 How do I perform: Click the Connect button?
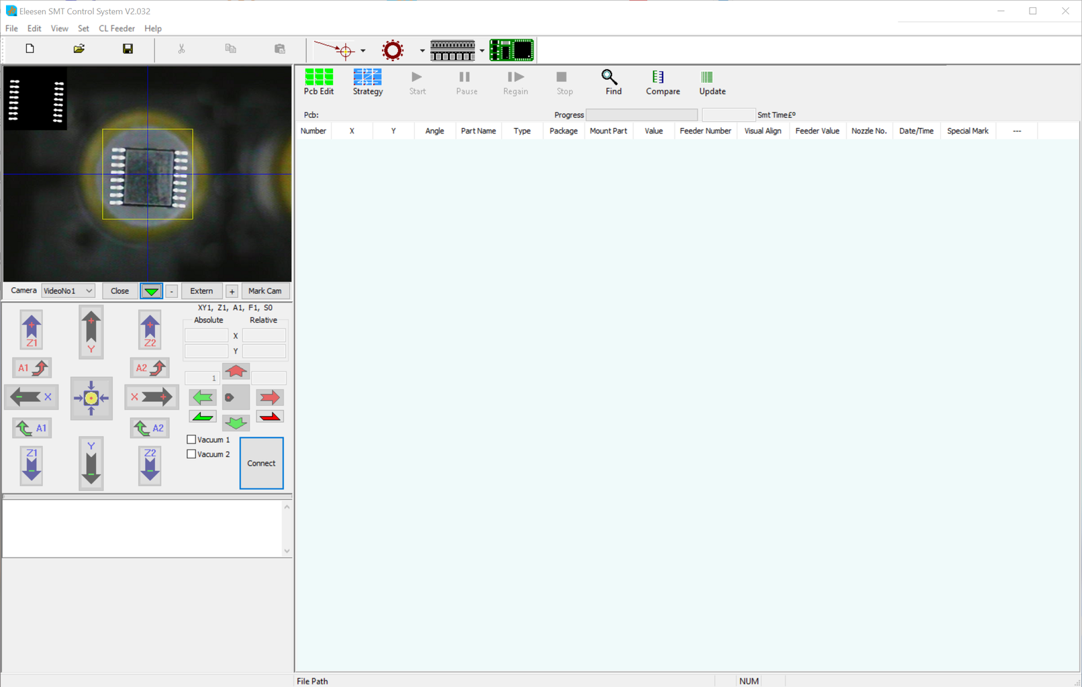pos(261,463)
